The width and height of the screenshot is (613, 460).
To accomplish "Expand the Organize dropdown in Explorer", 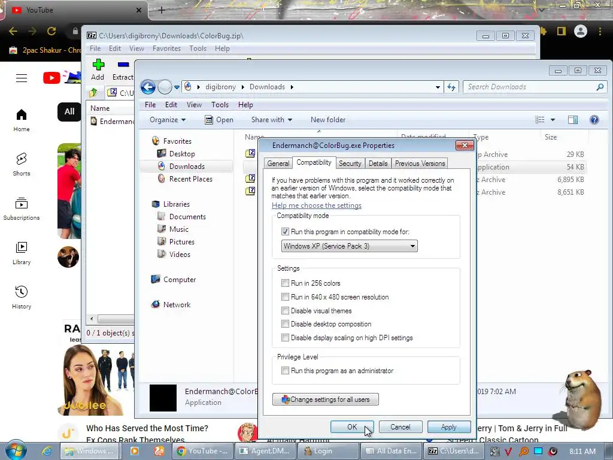I will (168, 120).
